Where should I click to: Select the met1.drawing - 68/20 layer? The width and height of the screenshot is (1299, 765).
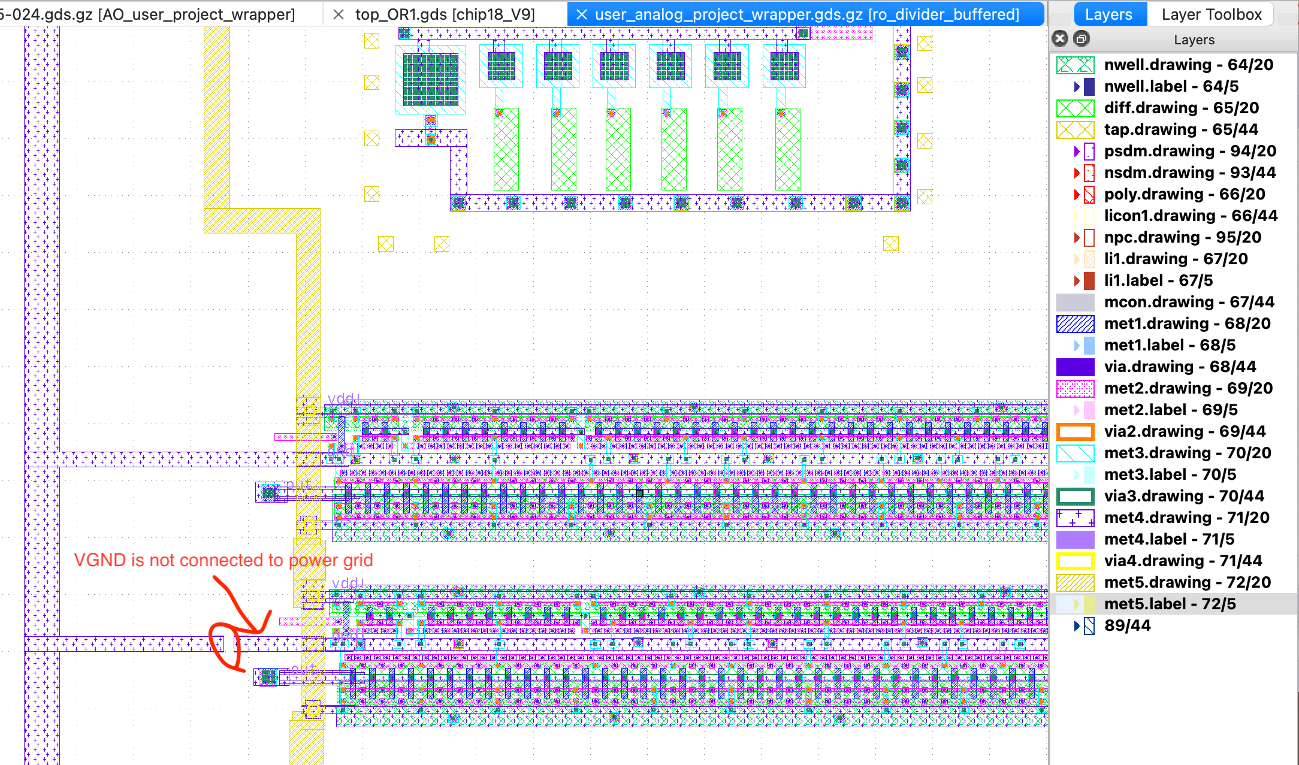[x=1187, y=323]
